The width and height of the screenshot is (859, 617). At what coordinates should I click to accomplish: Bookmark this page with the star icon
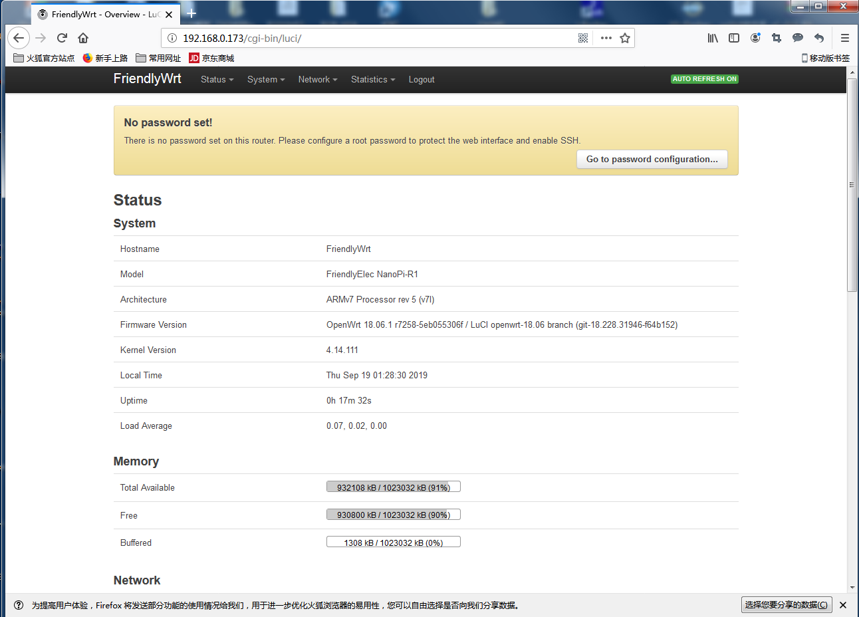pyautogui.click(x=625, y=38)
